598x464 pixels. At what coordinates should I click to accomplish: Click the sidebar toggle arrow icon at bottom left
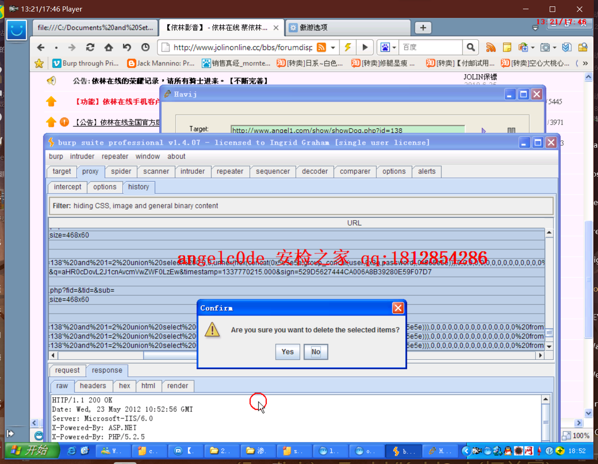(x=10, y=433)
